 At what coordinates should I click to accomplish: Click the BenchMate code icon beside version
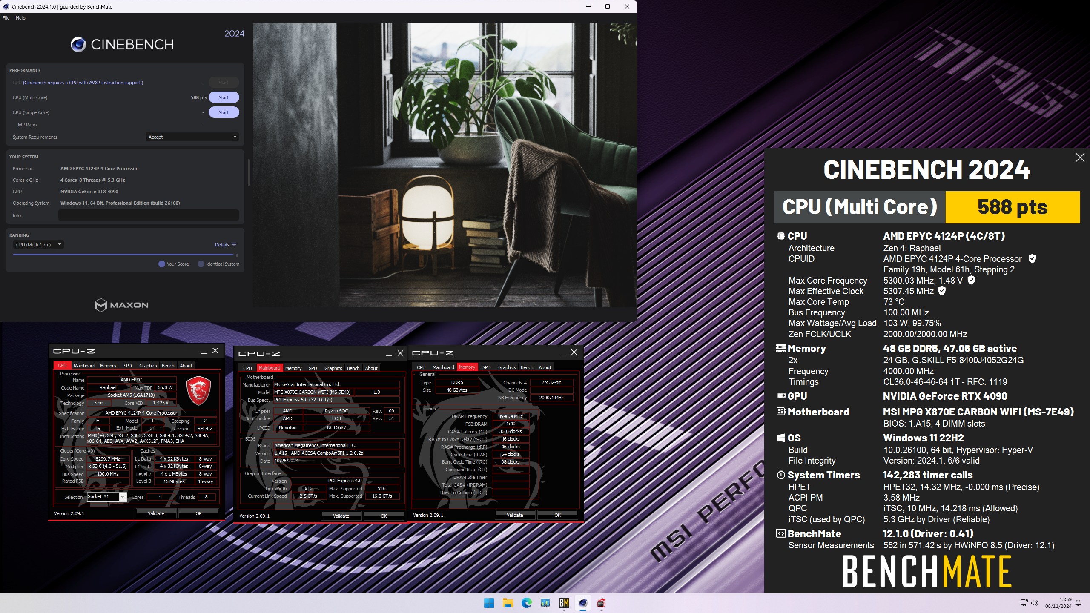781,533
